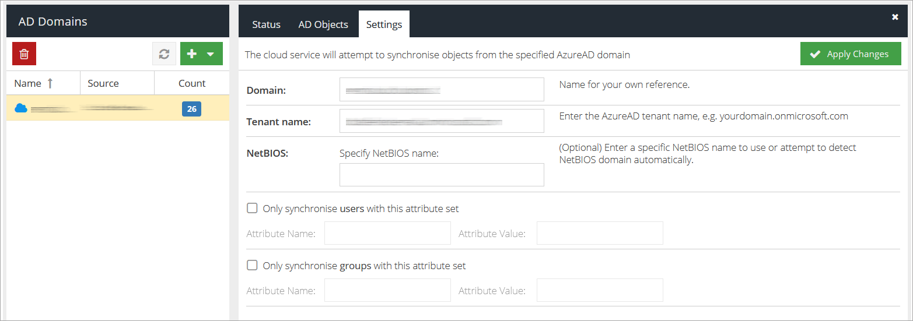Click the Count column header
The height and width of the screenshot is (321, 913).
(x=192, y=83)
